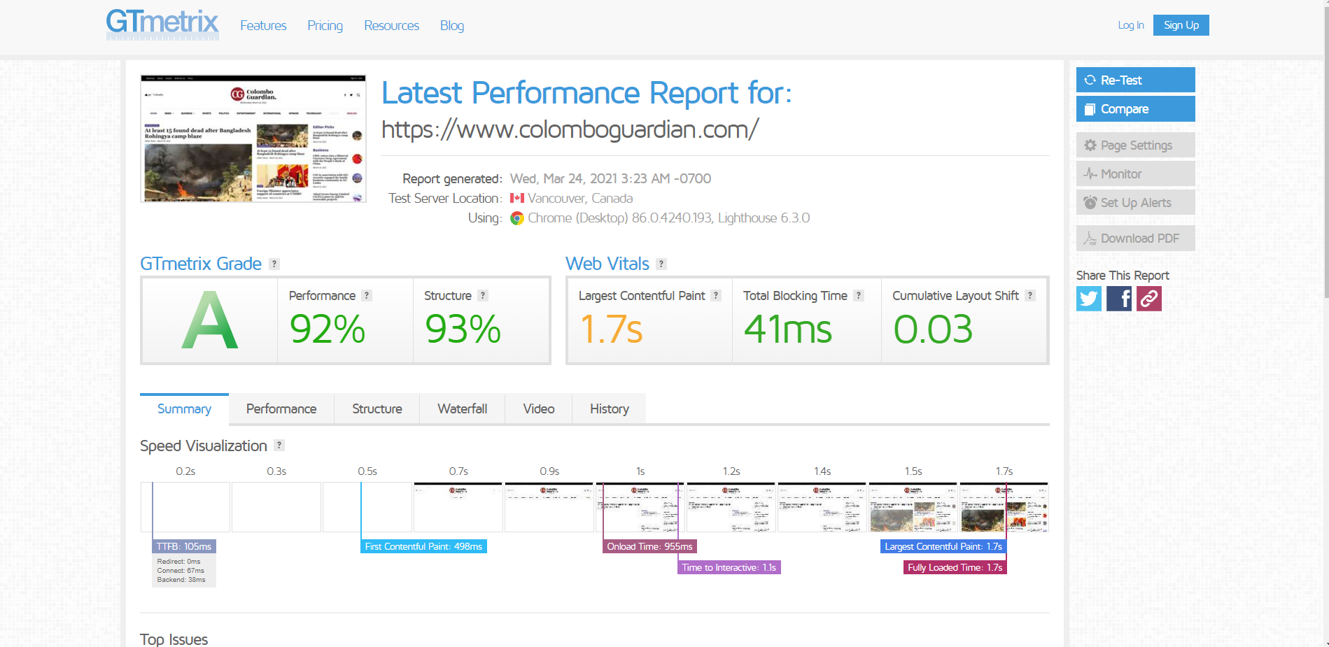
Task: Open Speed Visualization help icon
Action: pos(279,446)
